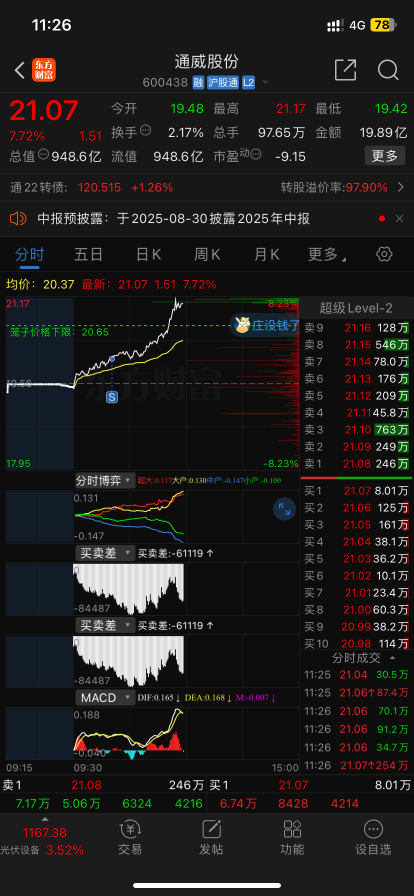Tap 卖9 price 21.16
414x896 pixels.
coord(358,328)
